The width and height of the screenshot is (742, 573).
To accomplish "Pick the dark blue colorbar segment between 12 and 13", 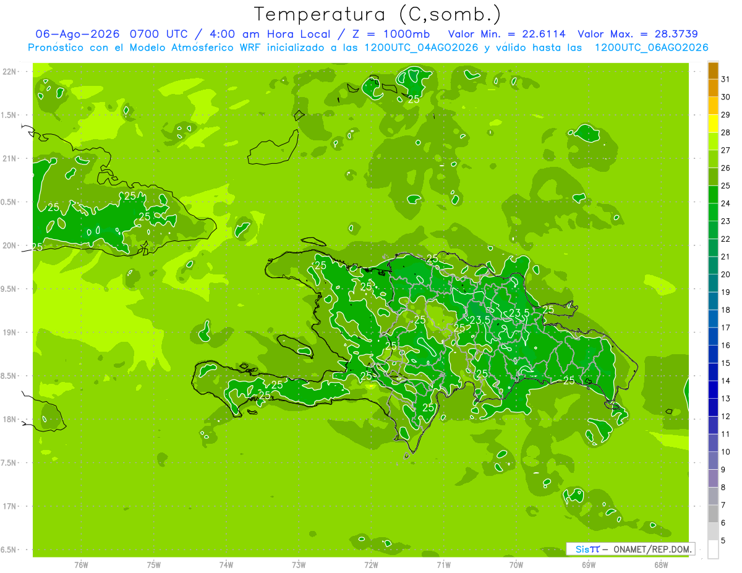I will (713, 407).
